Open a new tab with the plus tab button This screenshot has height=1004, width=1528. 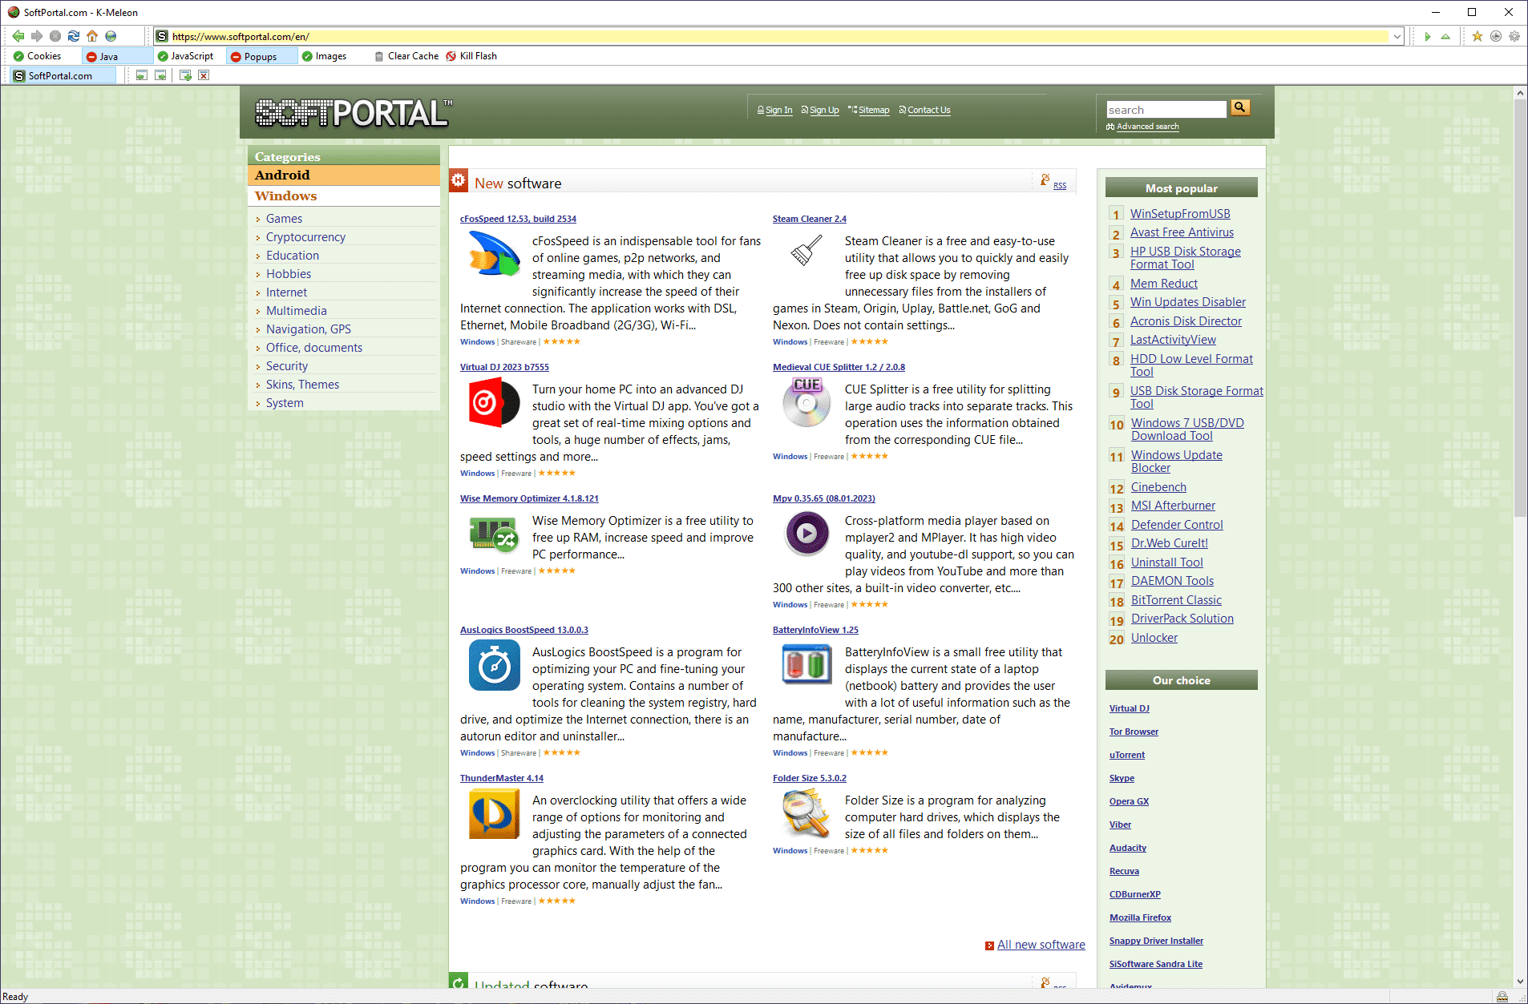pos(185,75)
